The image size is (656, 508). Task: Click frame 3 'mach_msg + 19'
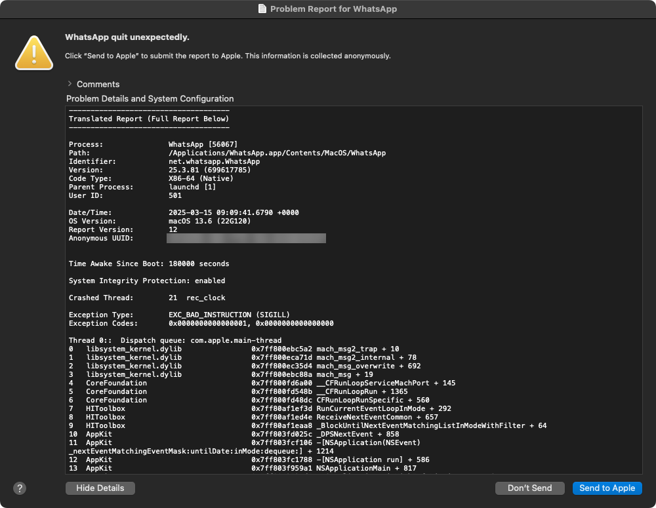tap(344, 375)
